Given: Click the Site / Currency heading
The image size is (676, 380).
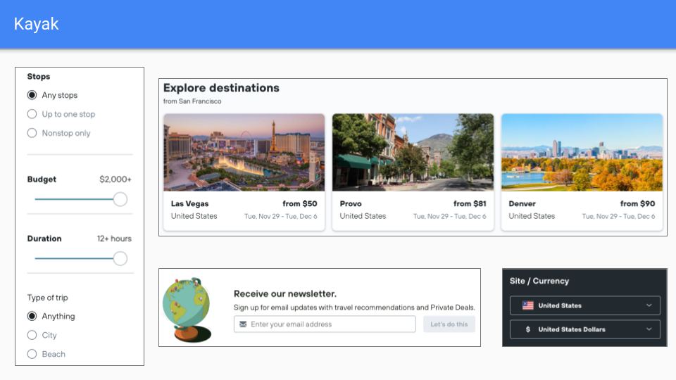Looking at the screenshot, I should point(539,281).
